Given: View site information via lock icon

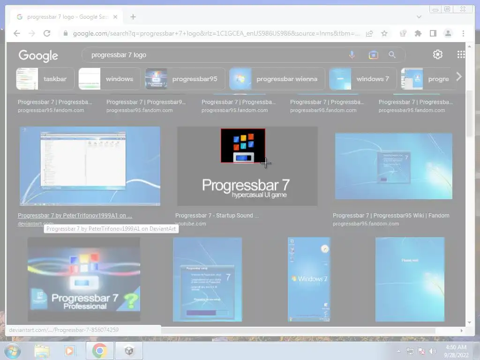Looking at the screenshot, I should [66, 33].
